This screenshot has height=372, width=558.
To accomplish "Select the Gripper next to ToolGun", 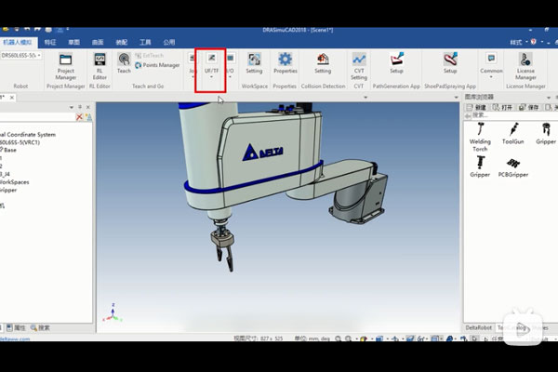I will (546, 133).
